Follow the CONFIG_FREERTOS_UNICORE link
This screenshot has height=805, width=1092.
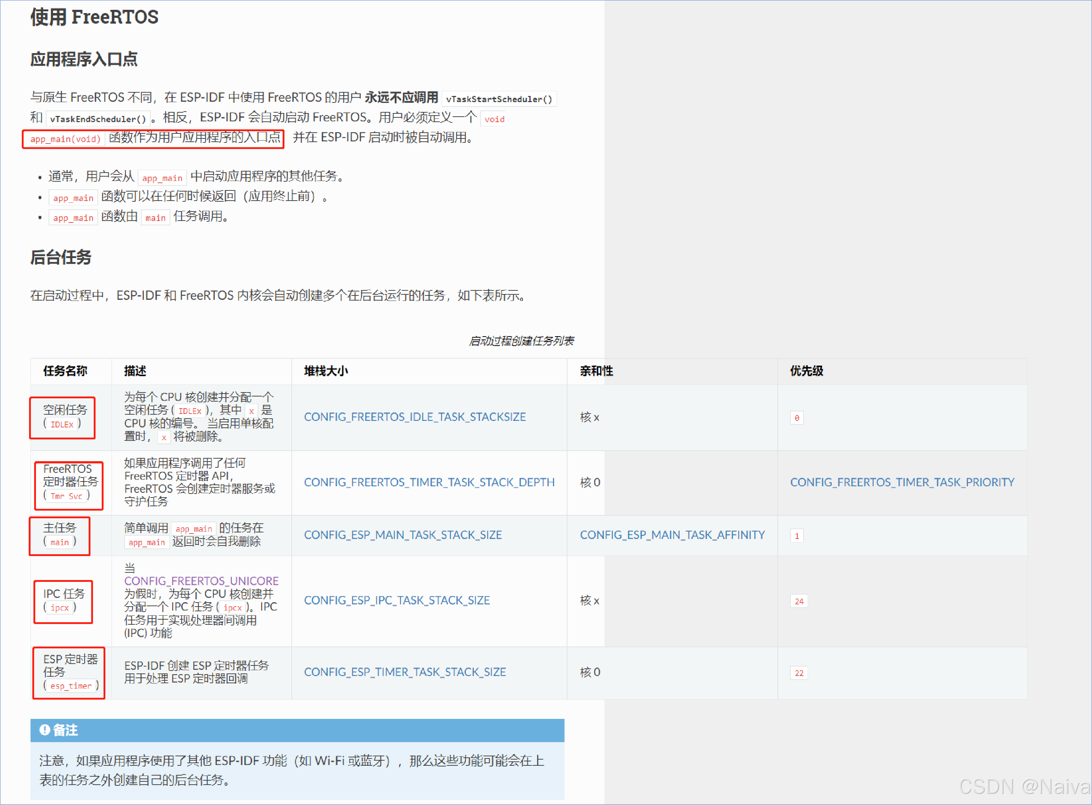pyautogui.click(x=202, y=580)
